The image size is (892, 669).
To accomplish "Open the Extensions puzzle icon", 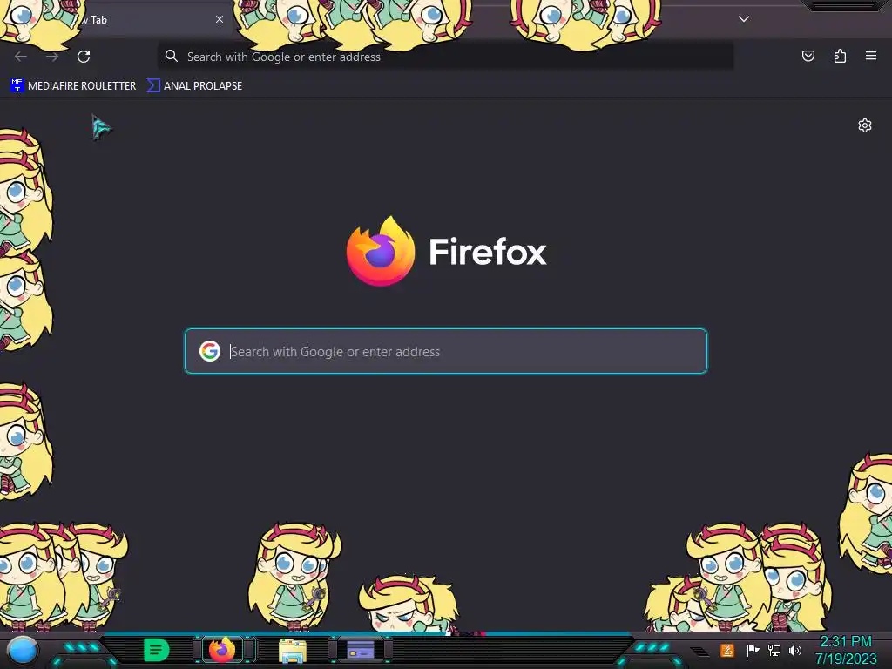I will click(840, 56).
